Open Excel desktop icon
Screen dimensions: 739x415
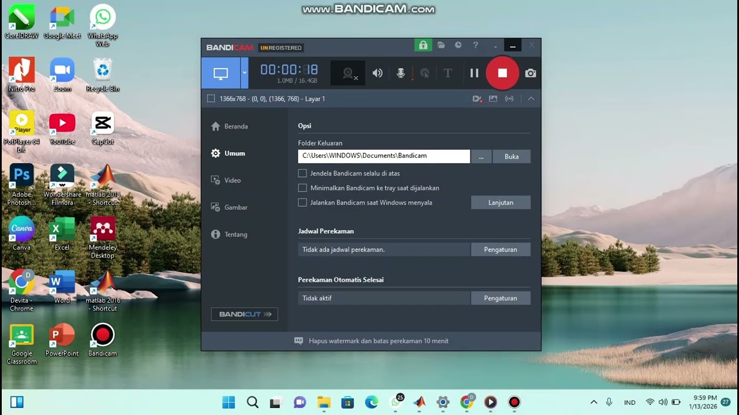(x=62, y=233)
